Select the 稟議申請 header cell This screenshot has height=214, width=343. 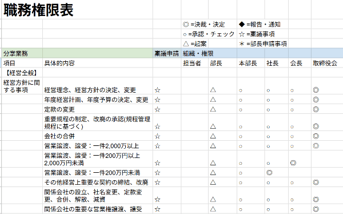tap(167, 53)
